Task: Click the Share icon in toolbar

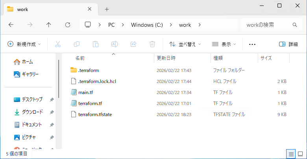Action: (133, 44)
